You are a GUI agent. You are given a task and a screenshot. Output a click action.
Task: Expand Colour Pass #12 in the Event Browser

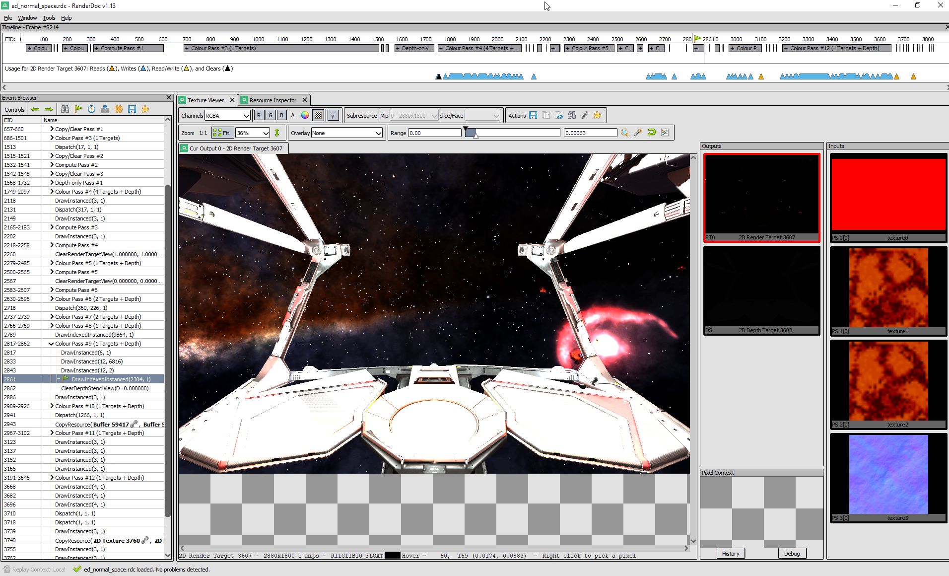(x=52, y=477)
